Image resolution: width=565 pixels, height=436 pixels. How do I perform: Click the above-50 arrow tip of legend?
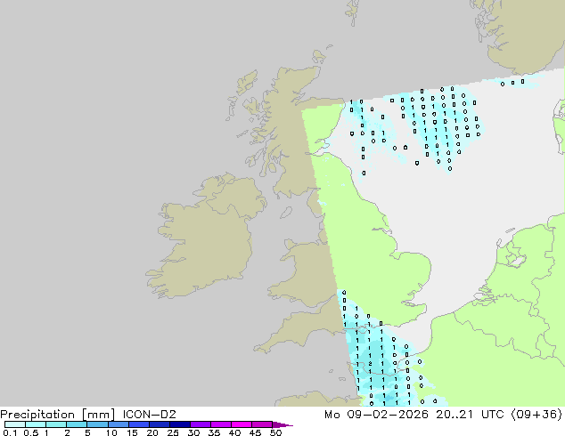coord(282,424)
